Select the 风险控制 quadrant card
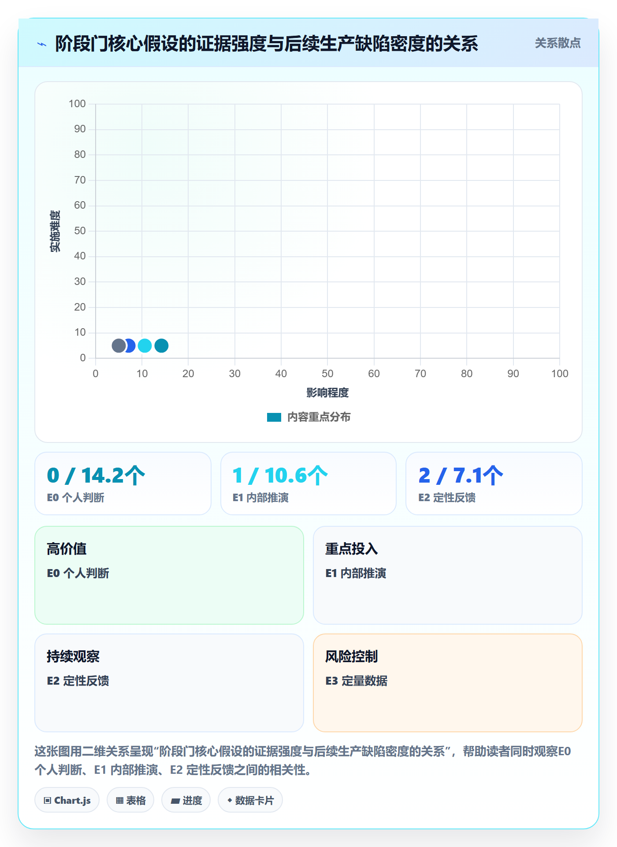This screenshot has height=847, width=617. click(448, 683)
